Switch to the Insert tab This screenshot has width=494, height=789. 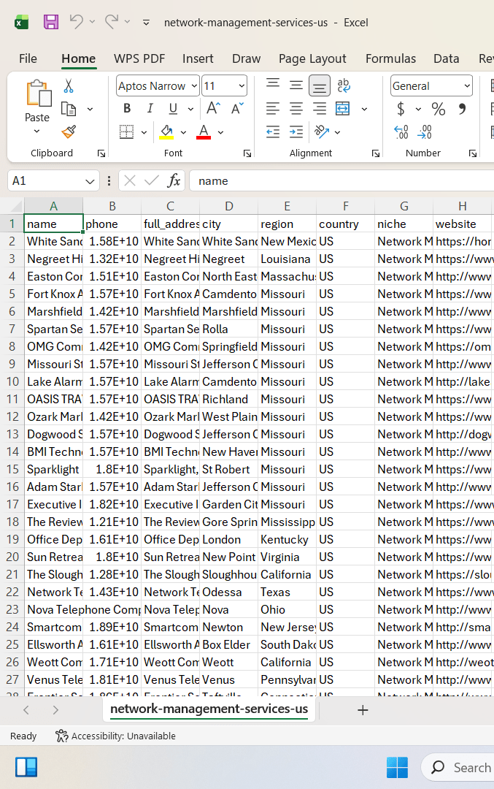click(198, 58)
